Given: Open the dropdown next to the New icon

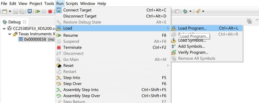Looking at the screenshot, I should click(x=10, y=11).
